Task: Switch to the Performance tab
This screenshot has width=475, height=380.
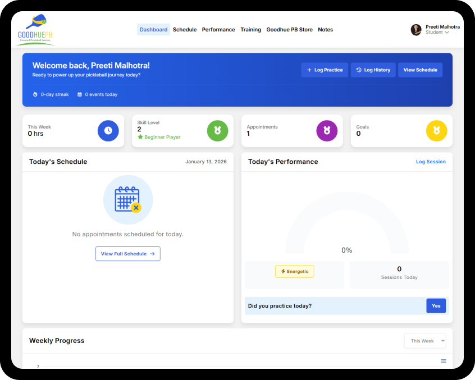Action: (x=218, y=30)
